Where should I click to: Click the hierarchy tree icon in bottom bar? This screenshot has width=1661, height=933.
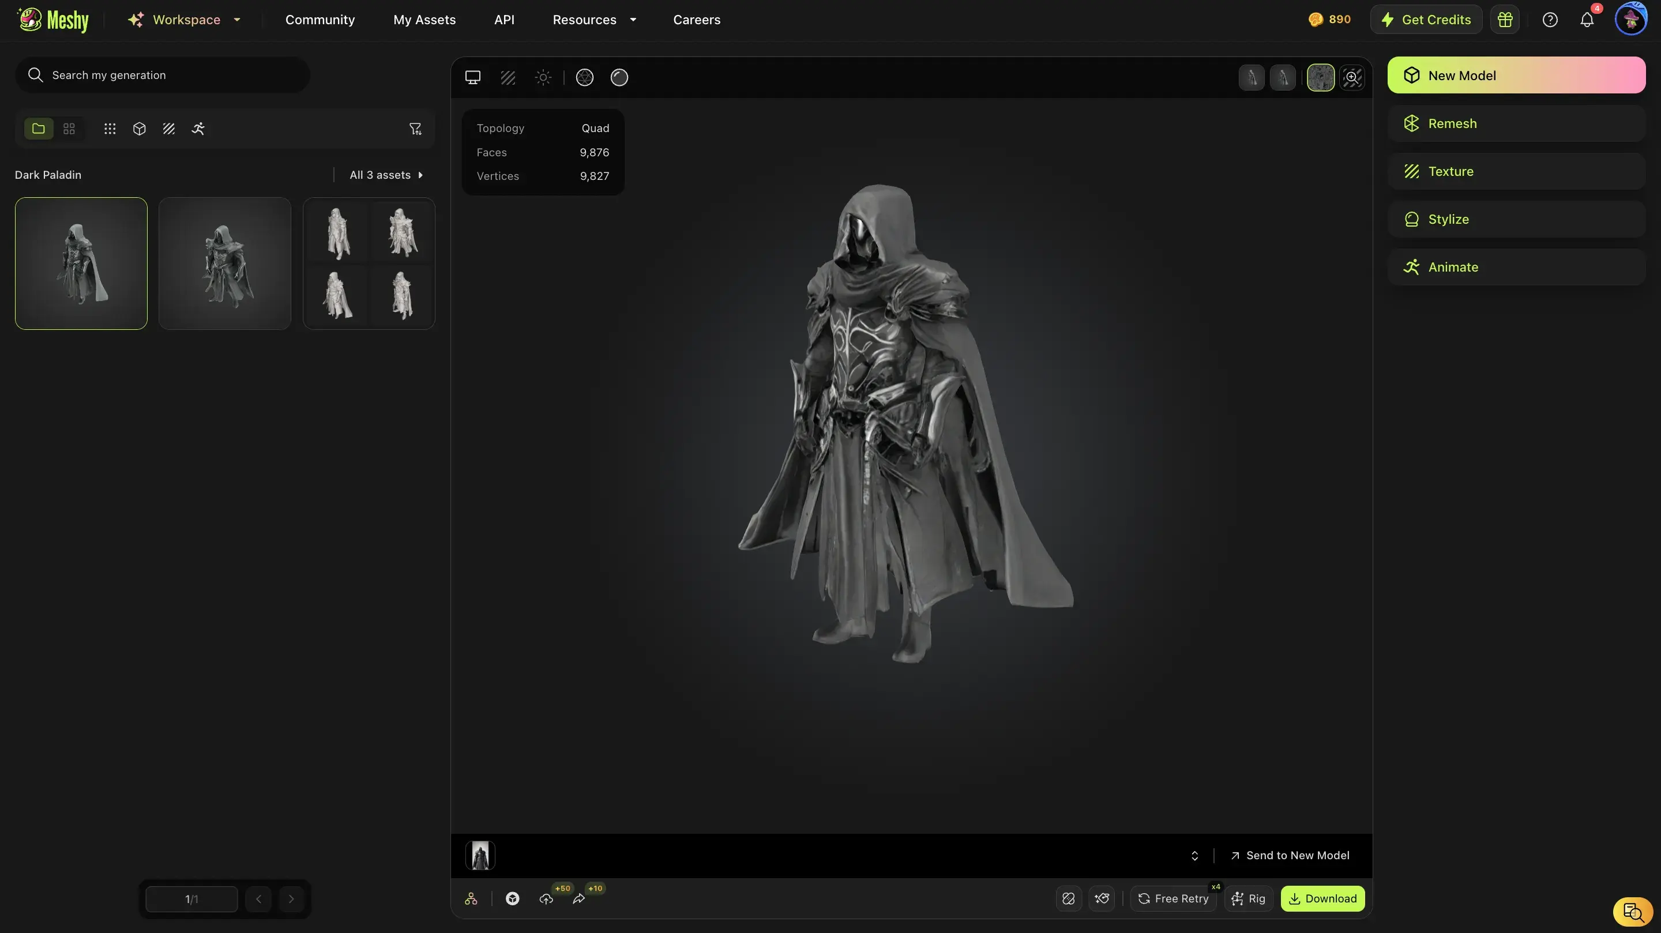tap(471, 899)
